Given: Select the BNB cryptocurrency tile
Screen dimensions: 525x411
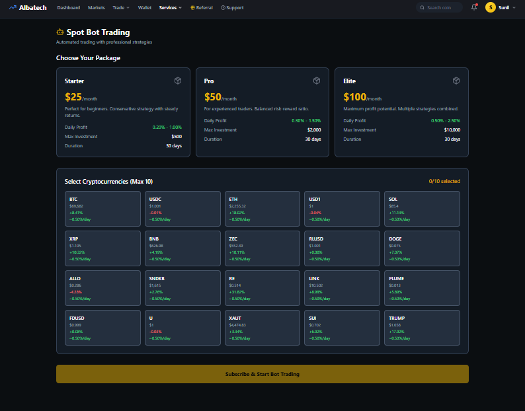Looking at the screenshot, I should click(182, 248).
